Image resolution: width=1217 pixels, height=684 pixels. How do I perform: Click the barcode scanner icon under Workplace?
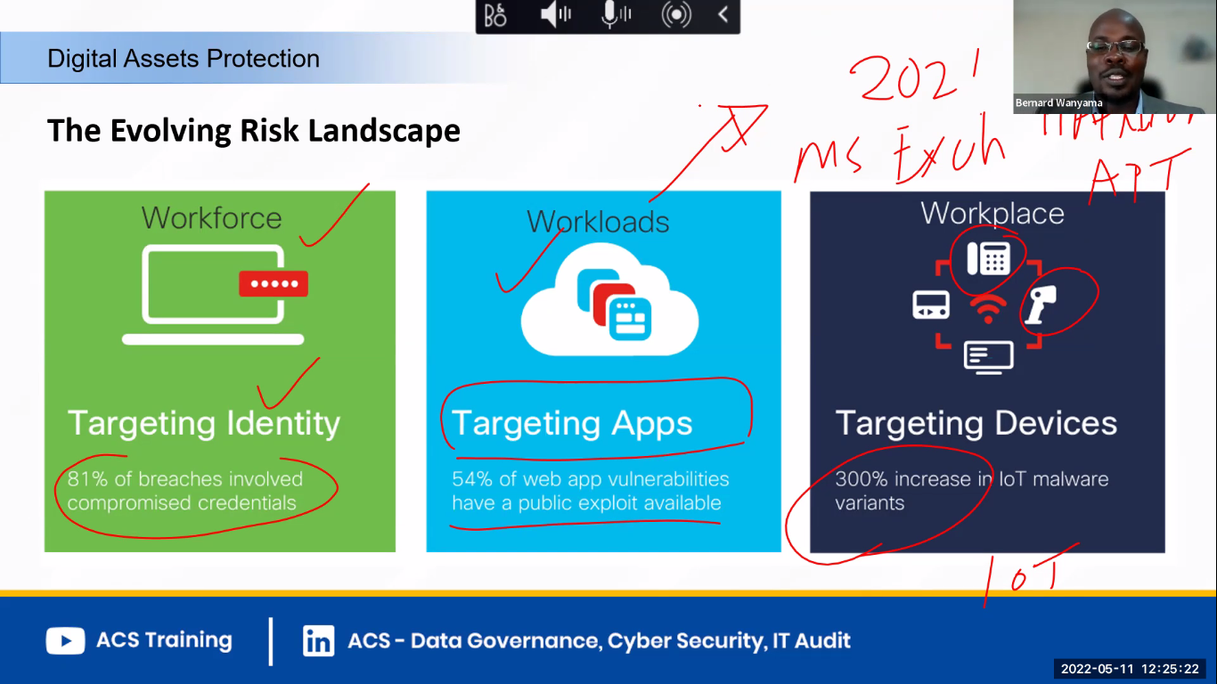click(1042, 303)
